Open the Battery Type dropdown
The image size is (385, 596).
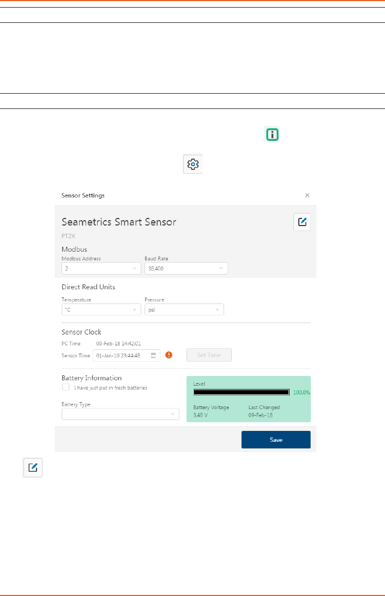tap(120, 414)
